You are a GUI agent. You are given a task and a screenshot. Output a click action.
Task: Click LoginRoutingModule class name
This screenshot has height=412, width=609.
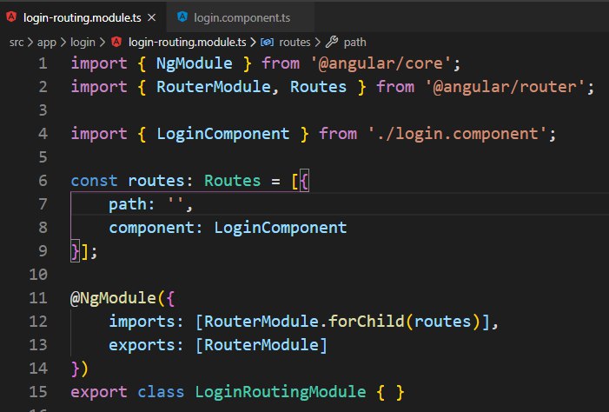click(x=280, y=392)
